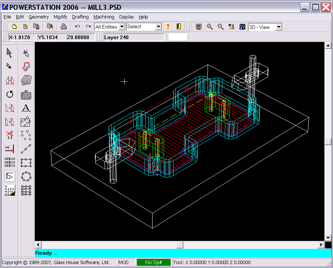Viewport: 333px width, 268px height.
Task: Choose the concentric pocket milling tool
Action: click(26, 80)
